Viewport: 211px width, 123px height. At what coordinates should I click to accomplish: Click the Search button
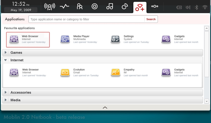(x=151, y=19)
